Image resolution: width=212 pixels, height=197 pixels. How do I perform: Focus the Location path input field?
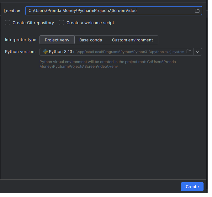[x=114, y=11]
